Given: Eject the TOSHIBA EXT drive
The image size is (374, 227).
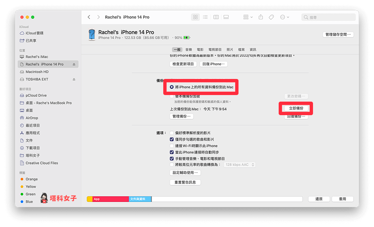Looking at the screenshot, I should (74, 79).
